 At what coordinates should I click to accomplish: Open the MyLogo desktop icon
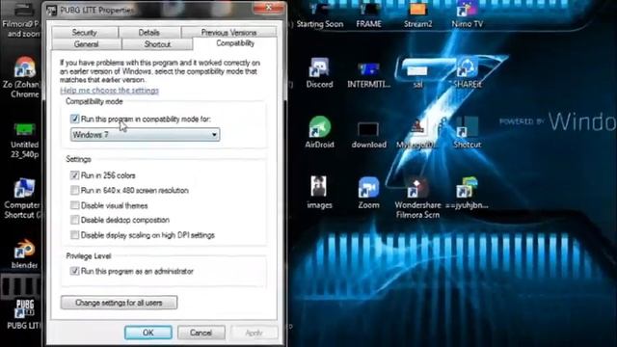tap(417, 135)
